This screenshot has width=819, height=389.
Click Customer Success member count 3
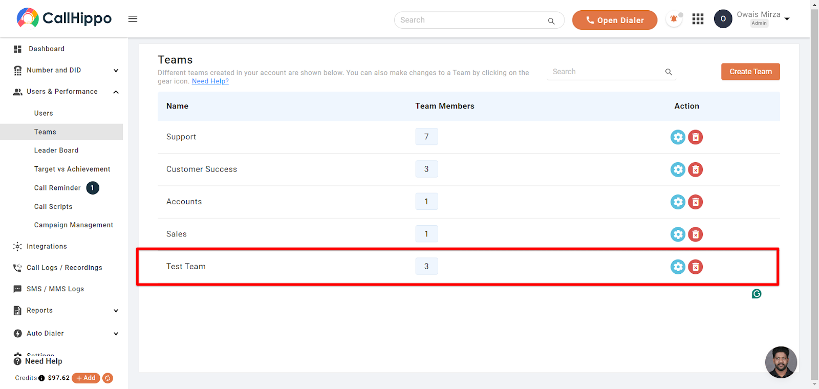(426, 169)
